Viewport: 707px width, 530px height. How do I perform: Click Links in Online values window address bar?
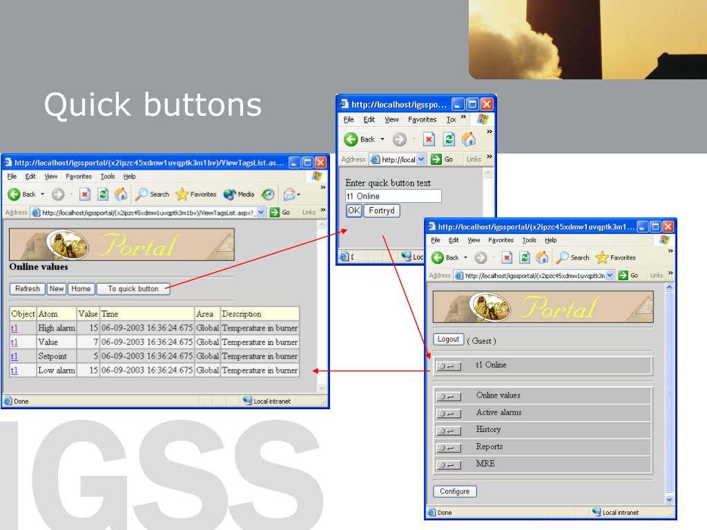tap(309, 213)
